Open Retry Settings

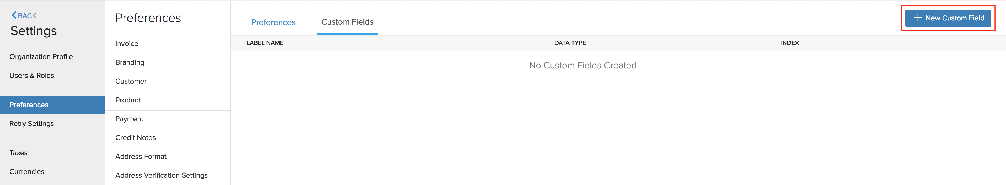pyautogui.click(x=31, y=123)
